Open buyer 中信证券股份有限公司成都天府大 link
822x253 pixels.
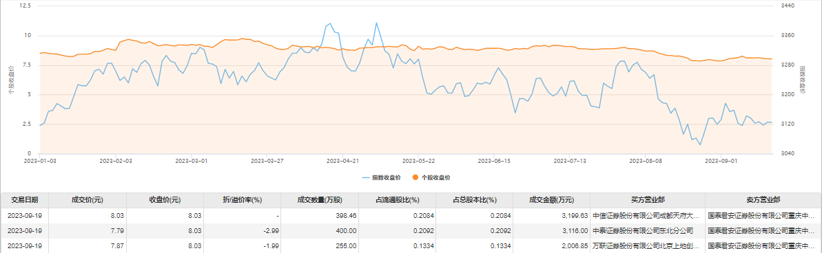coord(645,215)
